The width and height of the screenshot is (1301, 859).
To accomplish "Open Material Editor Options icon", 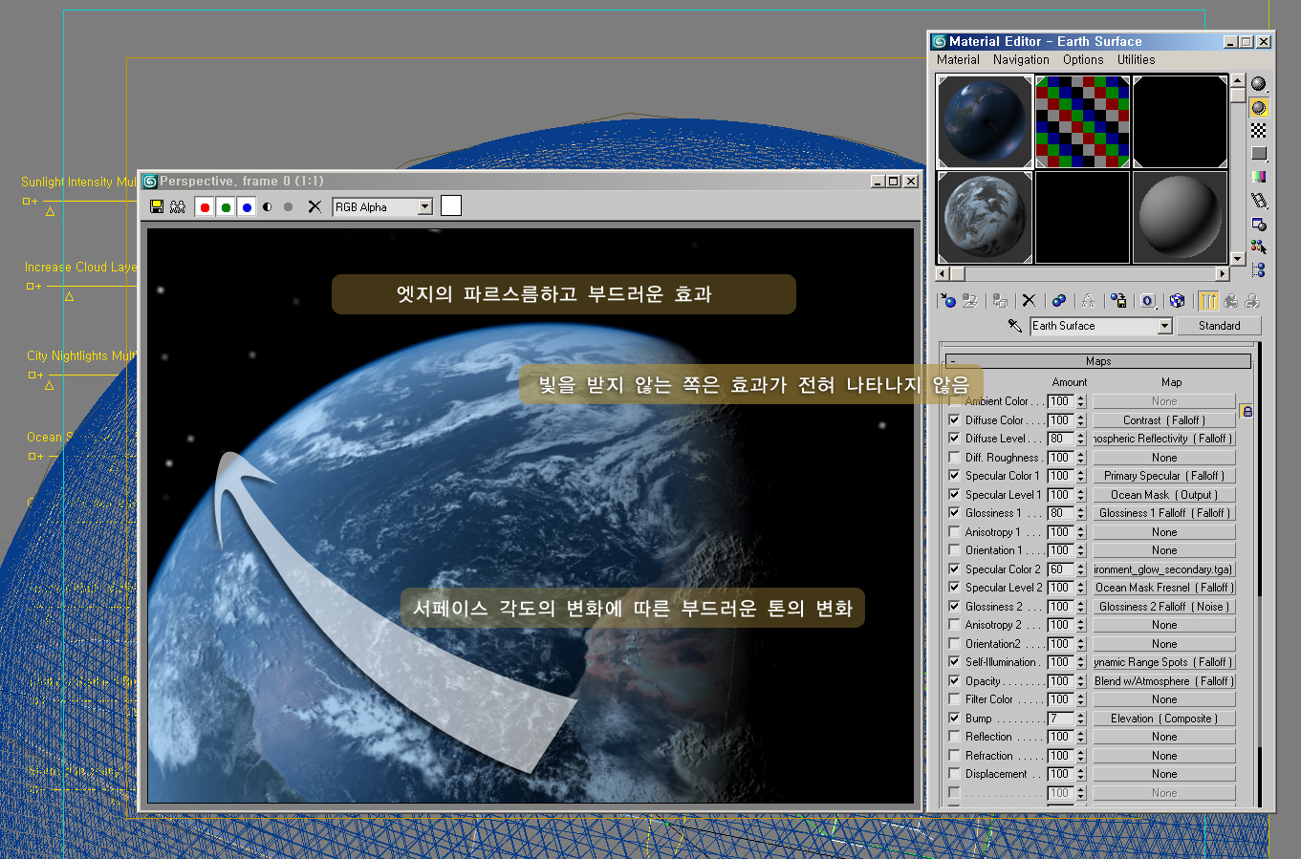I will click(1259, 224).
